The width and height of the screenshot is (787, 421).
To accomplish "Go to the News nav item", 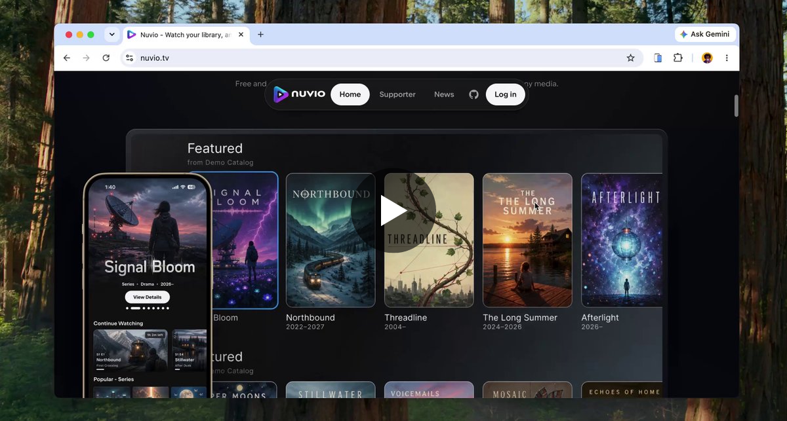I will 444,94.
